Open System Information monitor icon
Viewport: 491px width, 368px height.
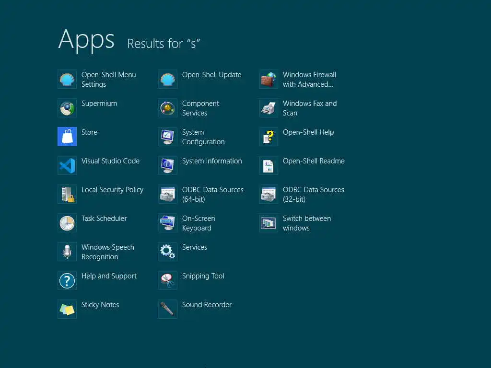pos(168,165)
